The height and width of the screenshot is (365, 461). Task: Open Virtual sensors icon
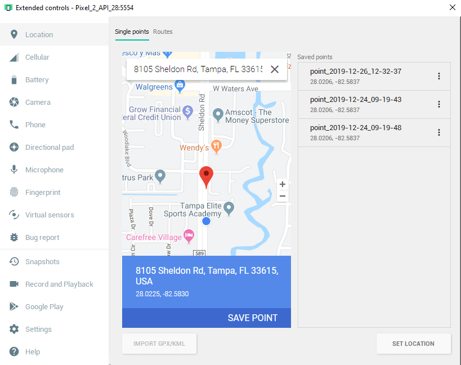14,215
